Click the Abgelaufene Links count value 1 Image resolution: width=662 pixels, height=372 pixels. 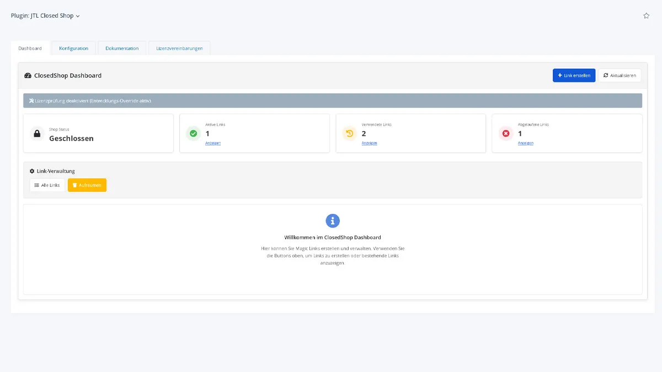pos(520,133)
